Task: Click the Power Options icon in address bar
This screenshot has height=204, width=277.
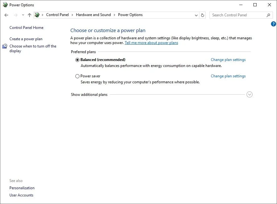Action: (x=37, y=15)
